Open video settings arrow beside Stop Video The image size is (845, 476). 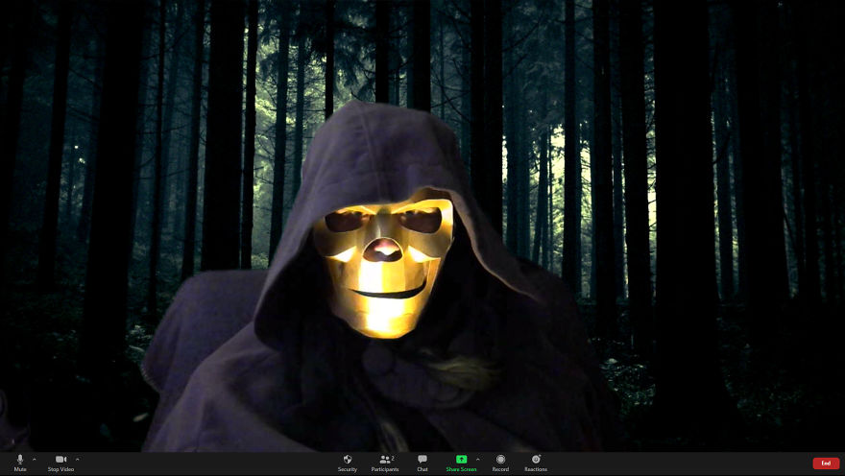[78, 460]
